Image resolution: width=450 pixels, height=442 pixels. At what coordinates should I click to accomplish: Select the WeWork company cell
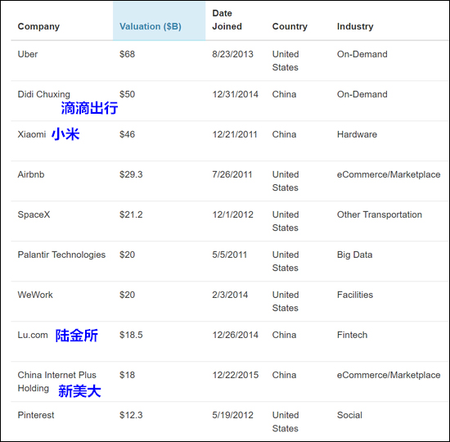pyautogui.click(x=35, y=295)
